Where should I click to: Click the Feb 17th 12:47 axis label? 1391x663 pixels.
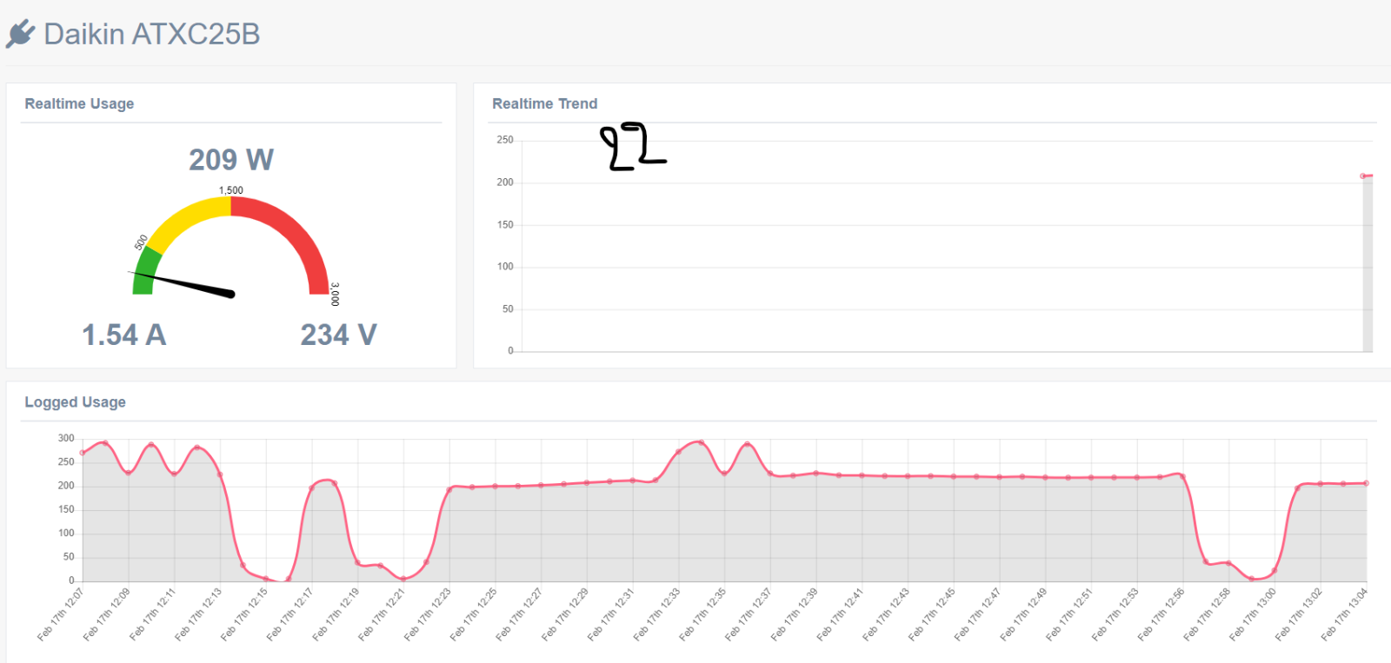coord(978,615)
